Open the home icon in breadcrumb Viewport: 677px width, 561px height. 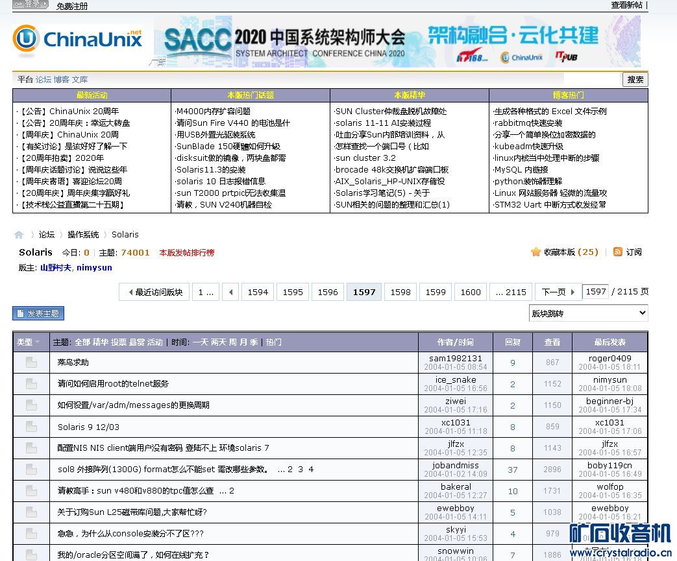coord(19,235)
